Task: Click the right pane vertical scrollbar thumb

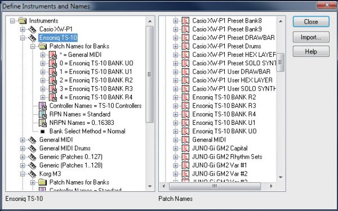Action: point(281,62)
